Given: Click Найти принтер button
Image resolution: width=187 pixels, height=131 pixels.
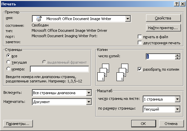Looking at the screenshot, I should tap(163, 28).
